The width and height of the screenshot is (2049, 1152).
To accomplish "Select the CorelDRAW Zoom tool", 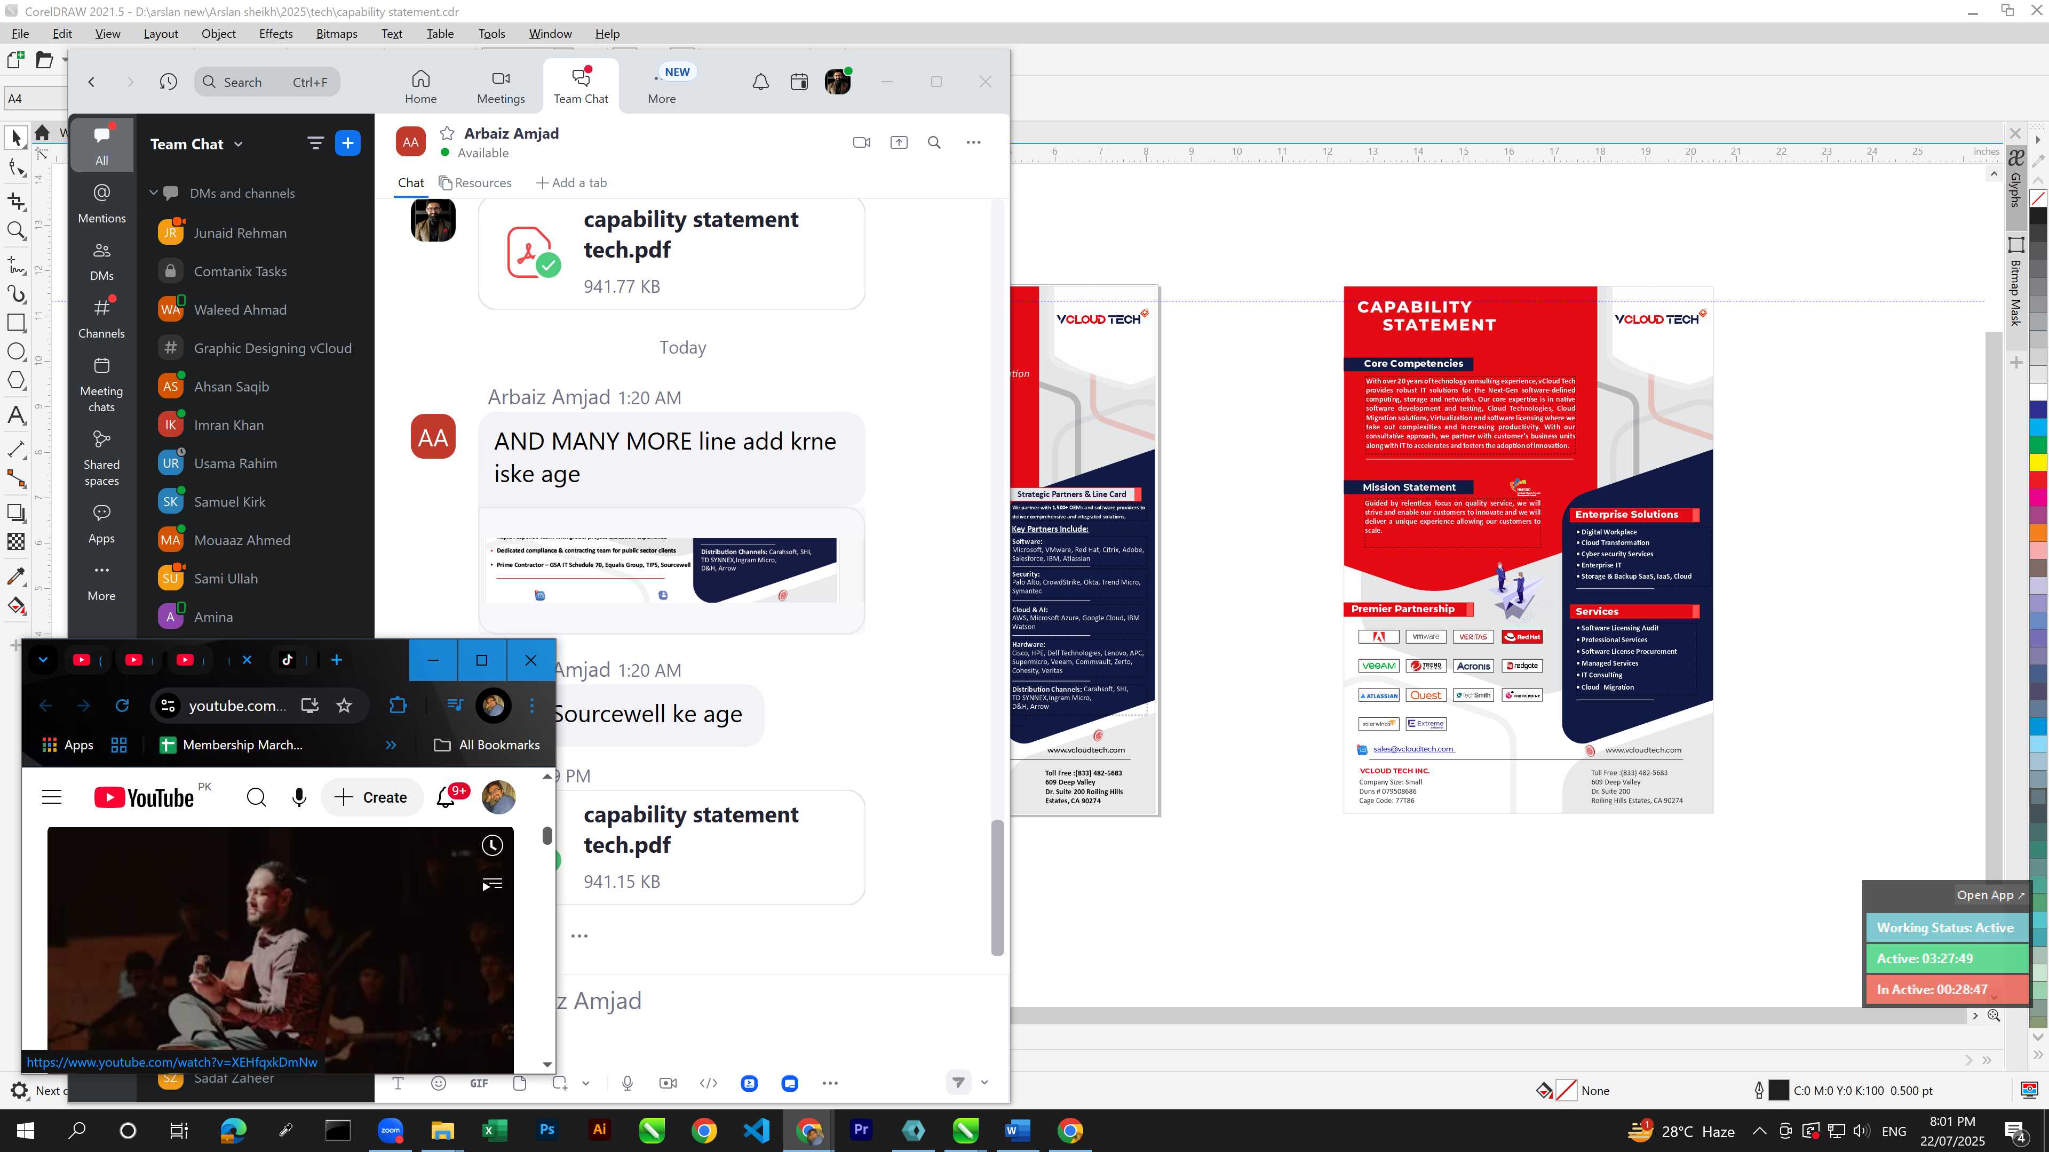I will click(16, 230).
